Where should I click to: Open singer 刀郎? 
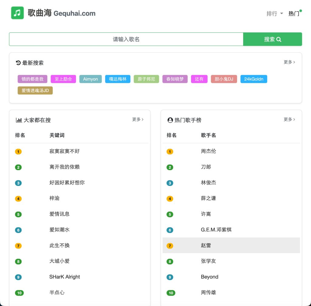coord(206,167)
